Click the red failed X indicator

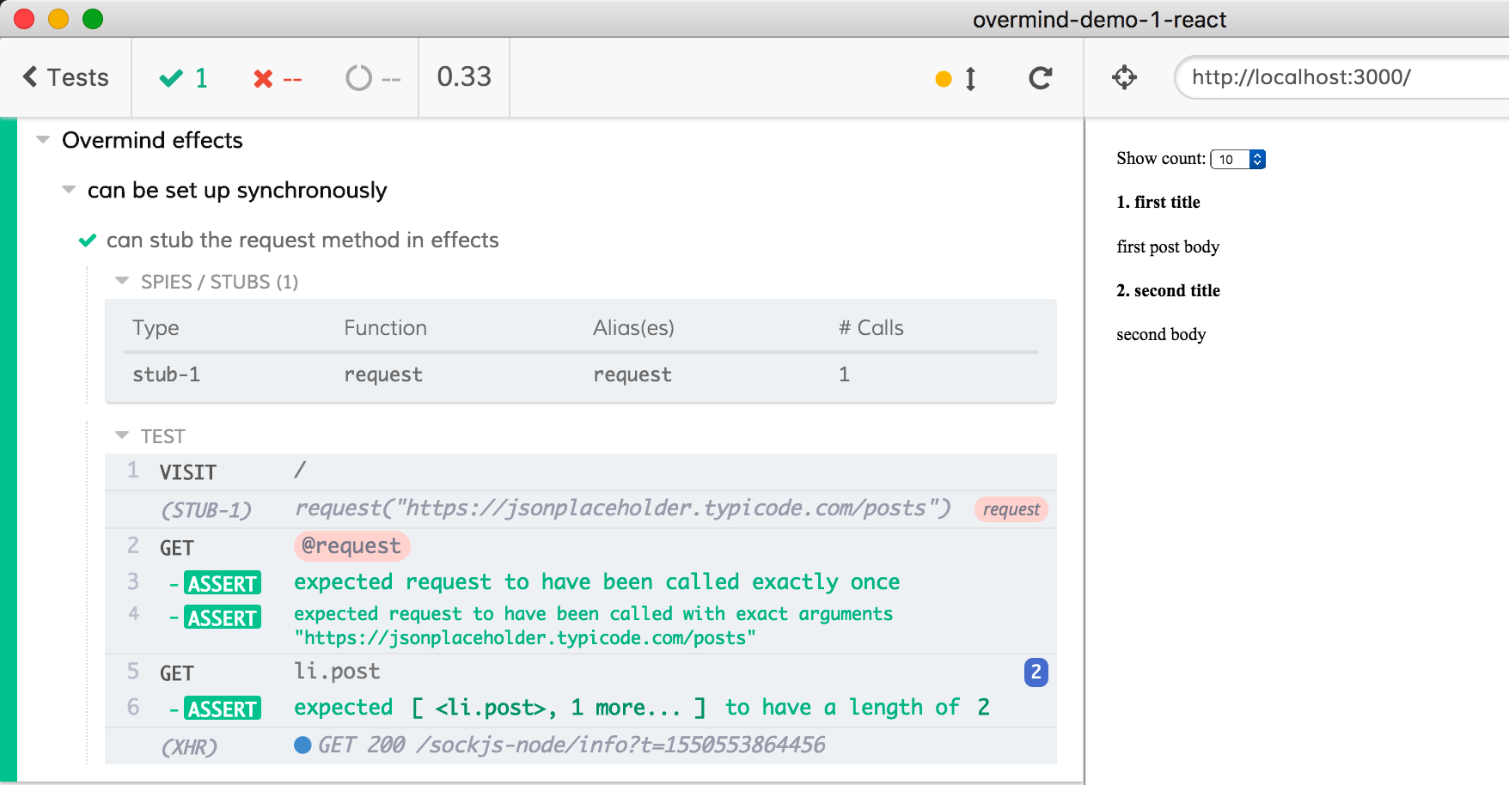pyautogui.click(x=278, y=78)
